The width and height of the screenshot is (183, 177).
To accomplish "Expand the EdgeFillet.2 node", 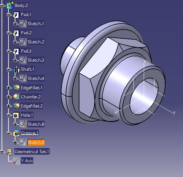I will [x=9, y=106].
